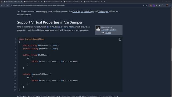This screenshot has width=172, height=97.
Task: Bookmark this page with the star icon
Action: click(146, 5)
